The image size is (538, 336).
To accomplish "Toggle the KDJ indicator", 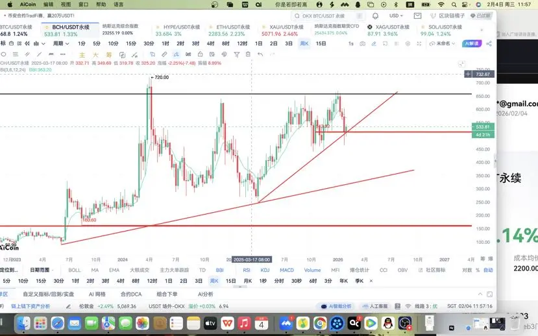I will [265, 270].
